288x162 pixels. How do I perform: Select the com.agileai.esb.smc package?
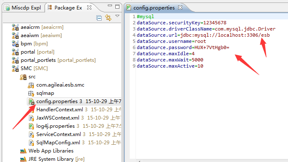tap(60, 85)
